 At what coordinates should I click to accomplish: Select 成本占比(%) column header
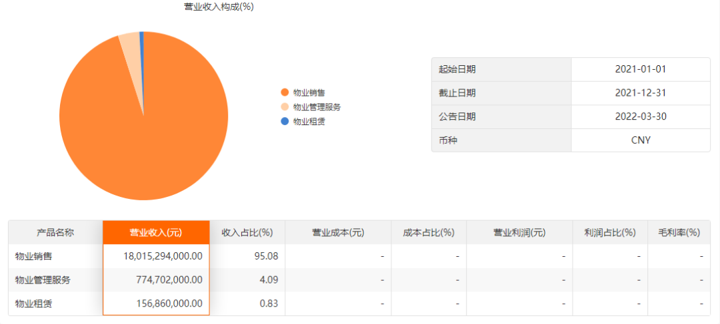pyautogui.click(x=429, y=232)
